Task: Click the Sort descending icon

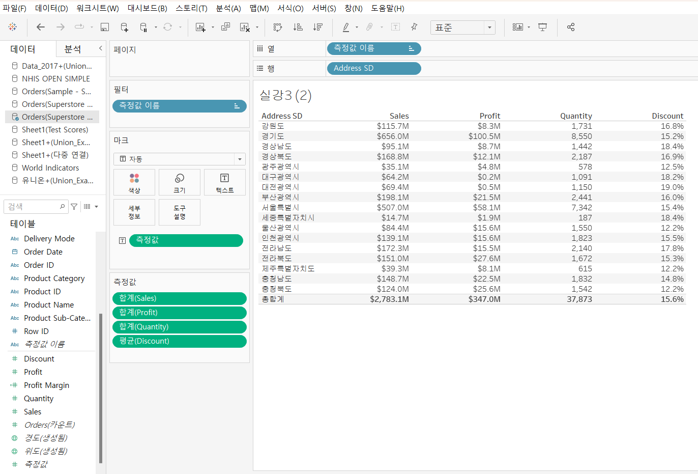Action: pos(318,27)
